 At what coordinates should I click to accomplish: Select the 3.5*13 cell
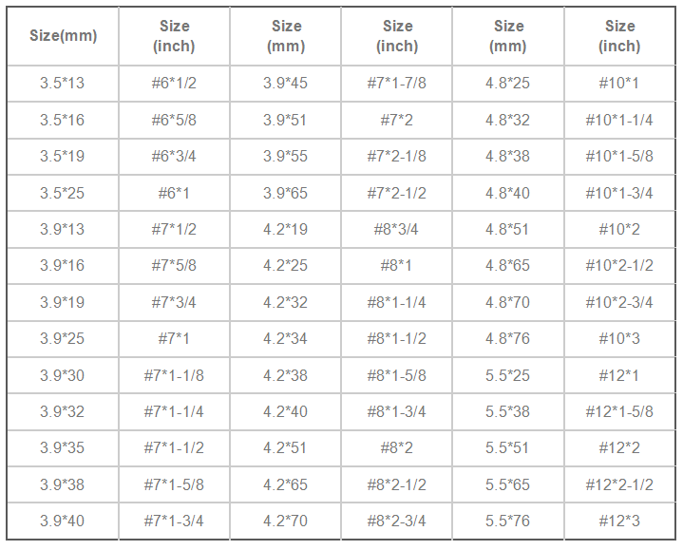click(x=63, y=84)
